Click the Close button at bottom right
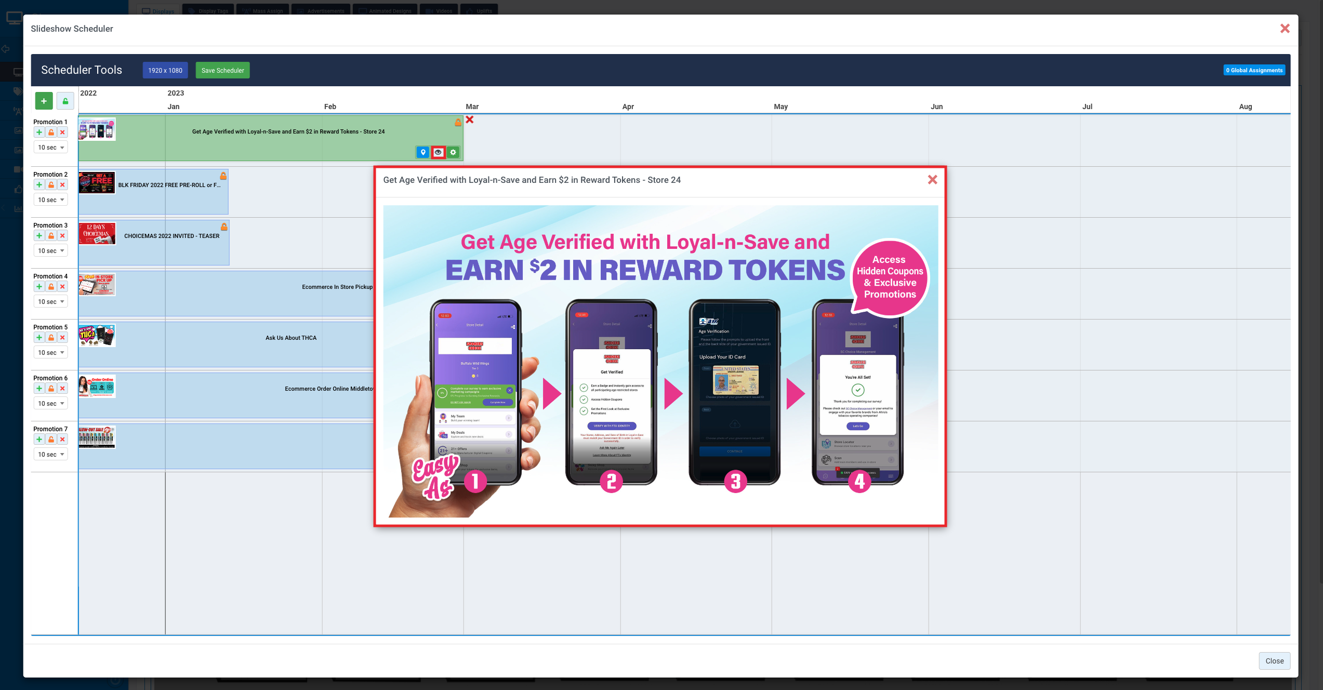Screen dimensions: 1323x690 [1275, 661]
